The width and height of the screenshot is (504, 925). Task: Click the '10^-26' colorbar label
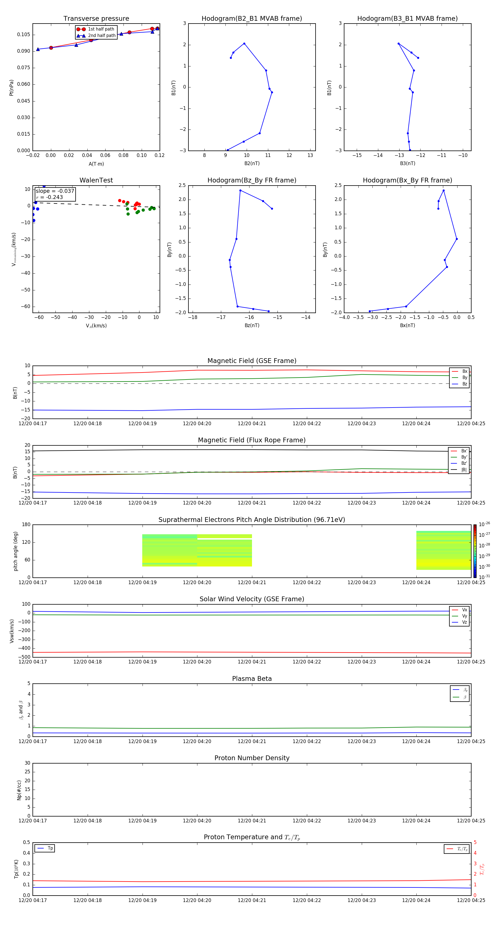[x=484, y=524]
